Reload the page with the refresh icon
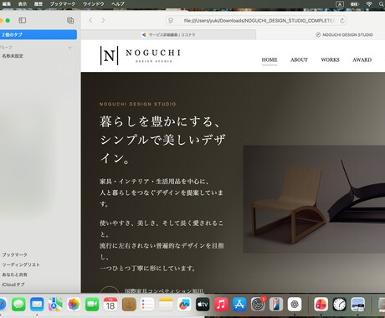Screen dimensions: 385x318 coord(342,21)
